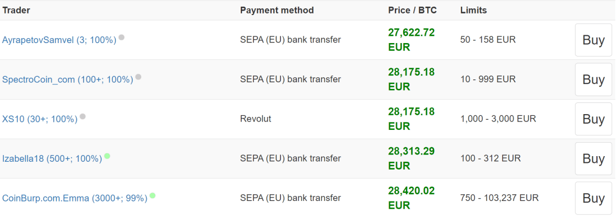Open Izabella18 trader profile link

(52, 159)
